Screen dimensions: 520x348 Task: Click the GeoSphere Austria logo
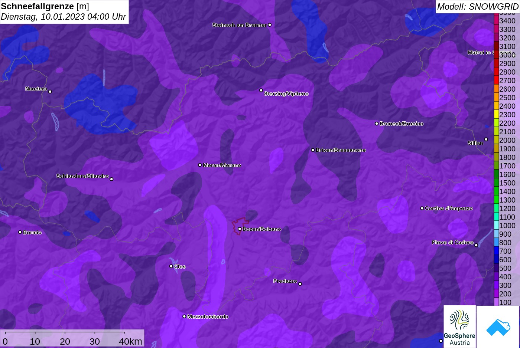point(459,326)
